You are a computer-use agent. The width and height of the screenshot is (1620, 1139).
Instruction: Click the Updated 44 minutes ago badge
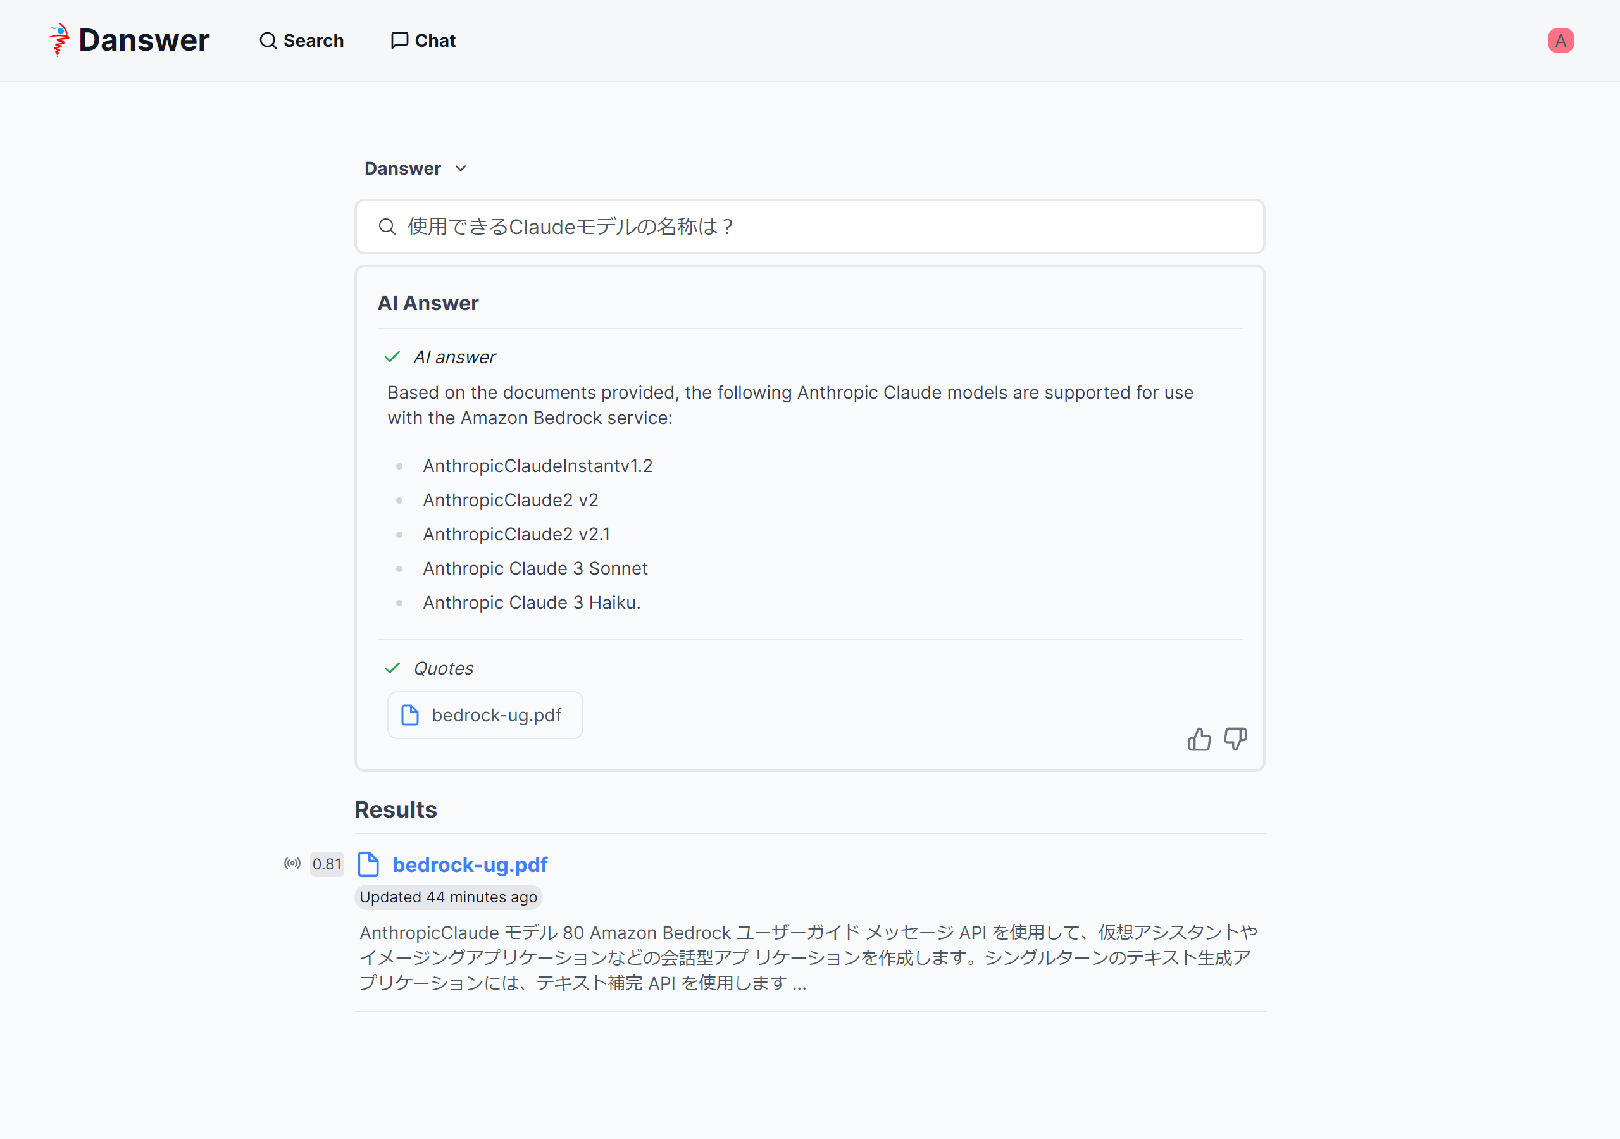[448, 897]
